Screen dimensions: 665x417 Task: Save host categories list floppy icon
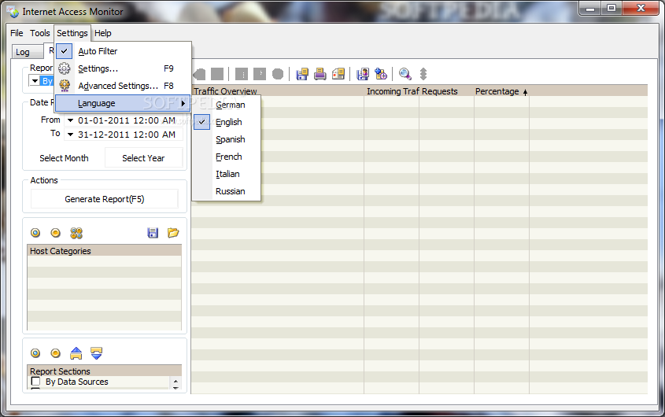pyautogui.click(x=153, y=233)
